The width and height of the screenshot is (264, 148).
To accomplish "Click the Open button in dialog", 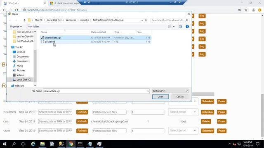I will 160,97.
